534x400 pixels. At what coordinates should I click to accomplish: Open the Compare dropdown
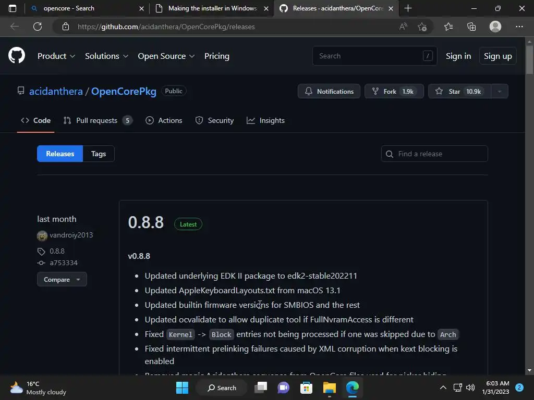(x=62, y=280)
